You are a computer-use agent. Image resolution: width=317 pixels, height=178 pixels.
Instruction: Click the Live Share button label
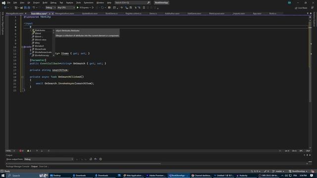pos(303,8)
